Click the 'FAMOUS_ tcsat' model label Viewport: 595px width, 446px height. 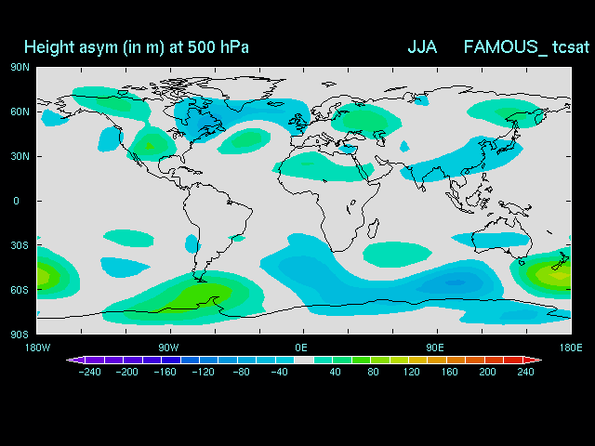click(x=527, y=47)
